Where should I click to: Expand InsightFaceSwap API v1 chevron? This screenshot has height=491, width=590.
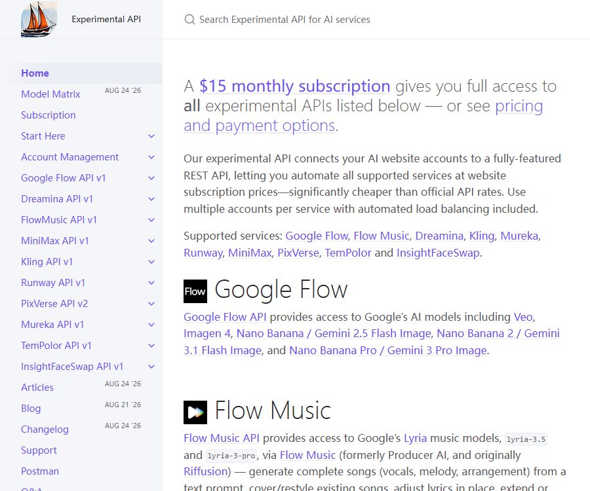(x=151, y=367)
